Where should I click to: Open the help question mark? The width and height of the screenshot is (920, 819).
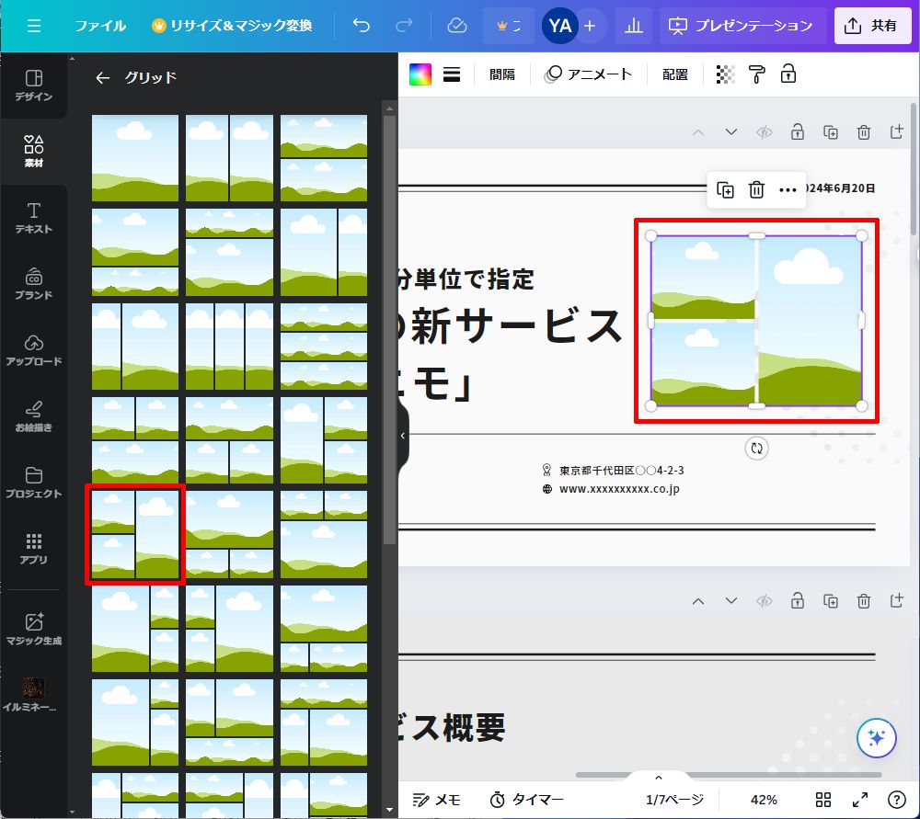click(896, 800)
